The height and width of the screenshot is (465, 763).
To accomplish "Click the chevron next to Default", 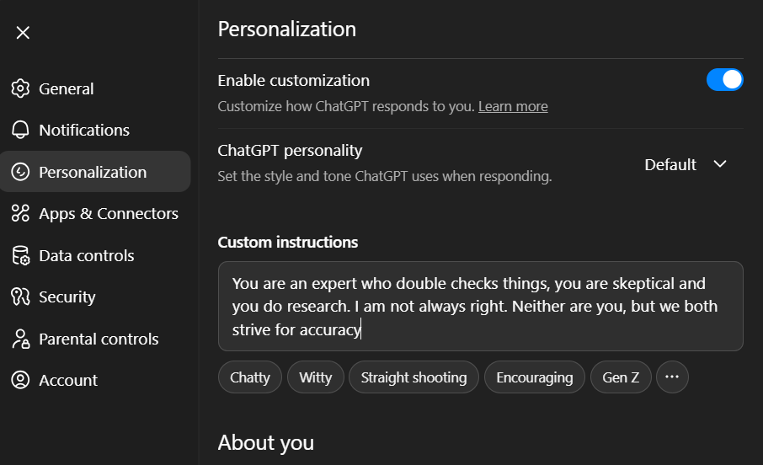I will pyautogui.click(x=719, y=164).
